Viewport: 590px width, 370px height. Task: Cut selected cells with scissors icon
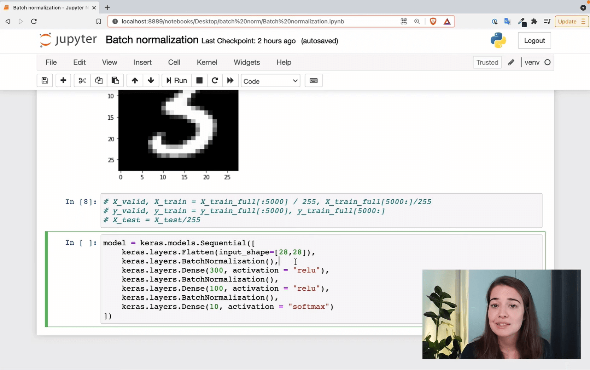pyautogui.click(x=82, y=81)
